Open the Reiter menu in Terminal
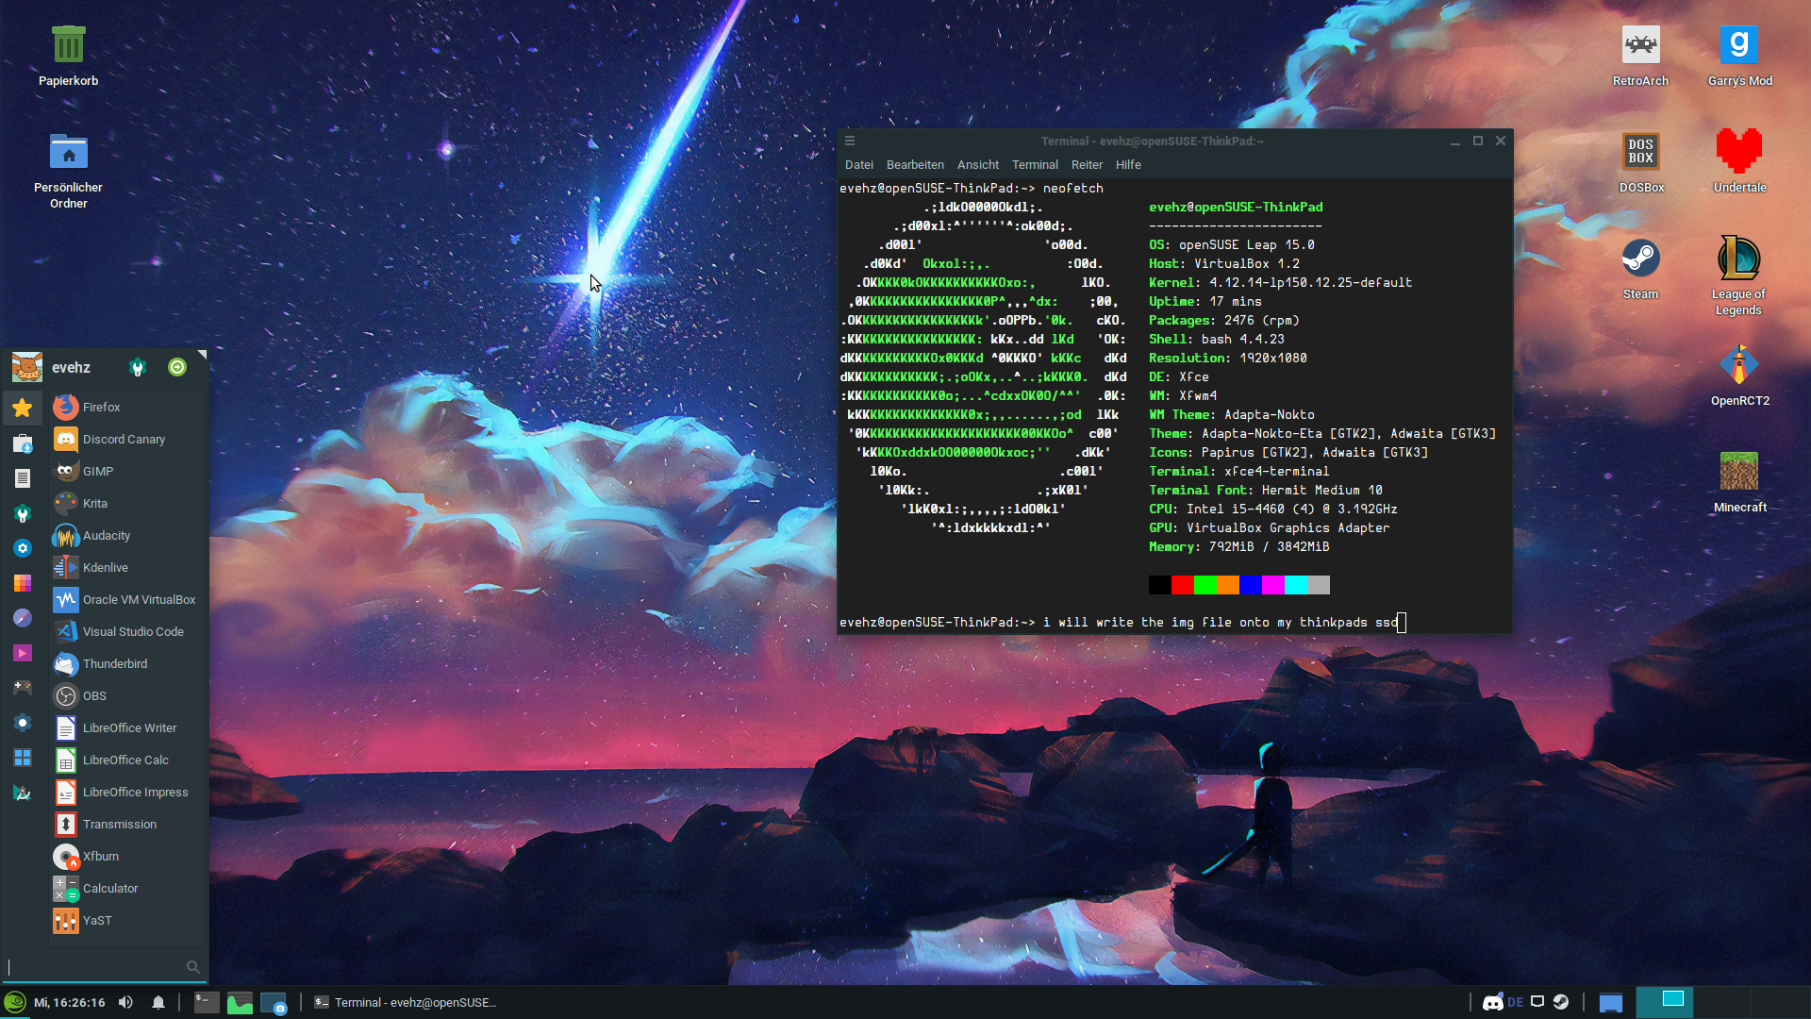1811x1019 pixels. 1087,164
